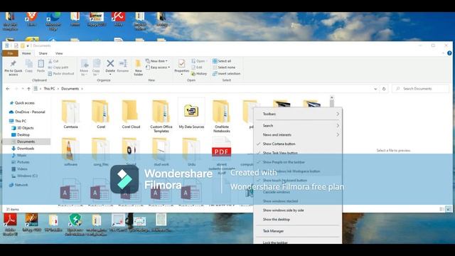Open the Custom Office Templates folder
The width and height of the screenshot is (455, 256).
[161, 116]
